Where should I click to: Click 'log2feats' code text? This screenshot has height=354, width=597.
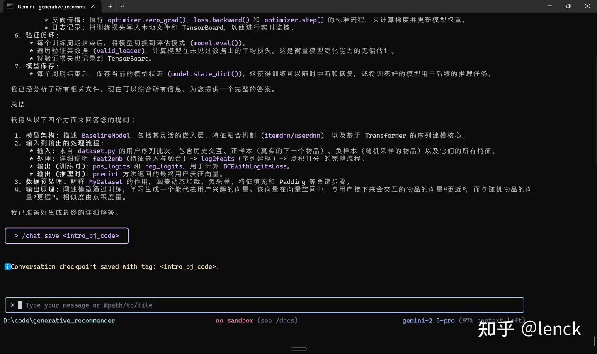tap(218, 159)
